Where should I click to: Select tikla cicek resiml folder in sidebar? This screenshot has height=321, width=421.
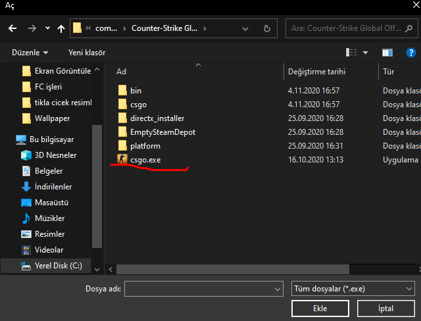pyautogui.click(x=57, y=103)
